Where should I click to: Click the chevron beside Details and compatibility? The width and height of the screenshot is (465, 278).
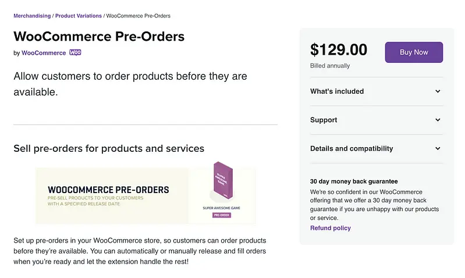[438, 148]
